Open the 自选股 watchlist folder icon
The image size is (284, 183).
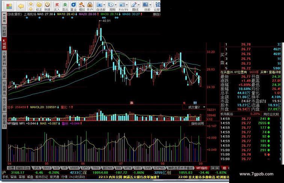pyautogui.click(x=99, y=5)
